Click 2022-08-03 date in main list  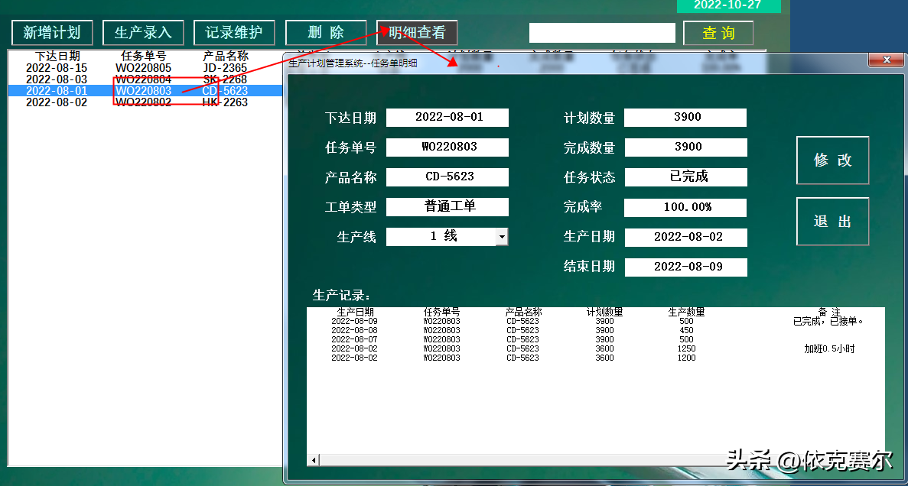[57, 79]
